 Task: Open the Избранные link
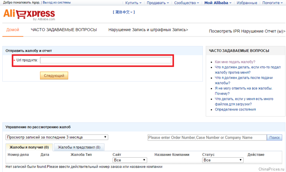pyautogui.click(x=247, y=3)
